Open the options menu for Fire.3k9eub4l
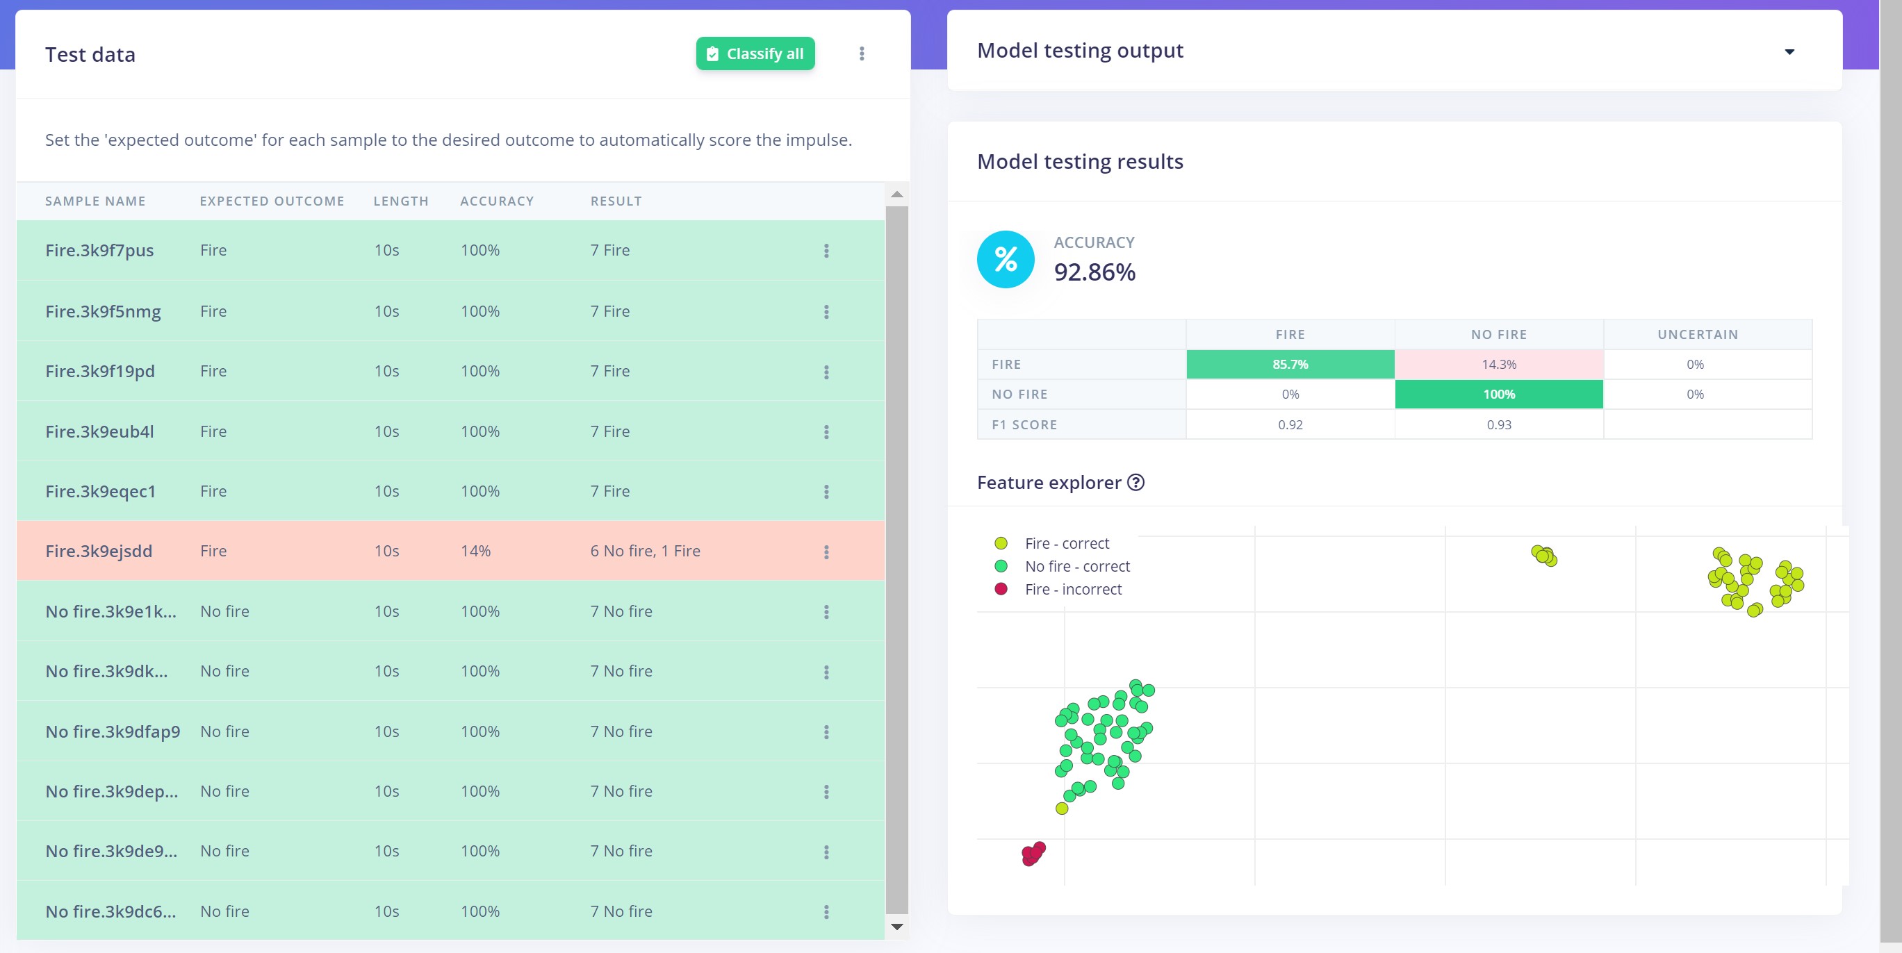 (826, 432)
